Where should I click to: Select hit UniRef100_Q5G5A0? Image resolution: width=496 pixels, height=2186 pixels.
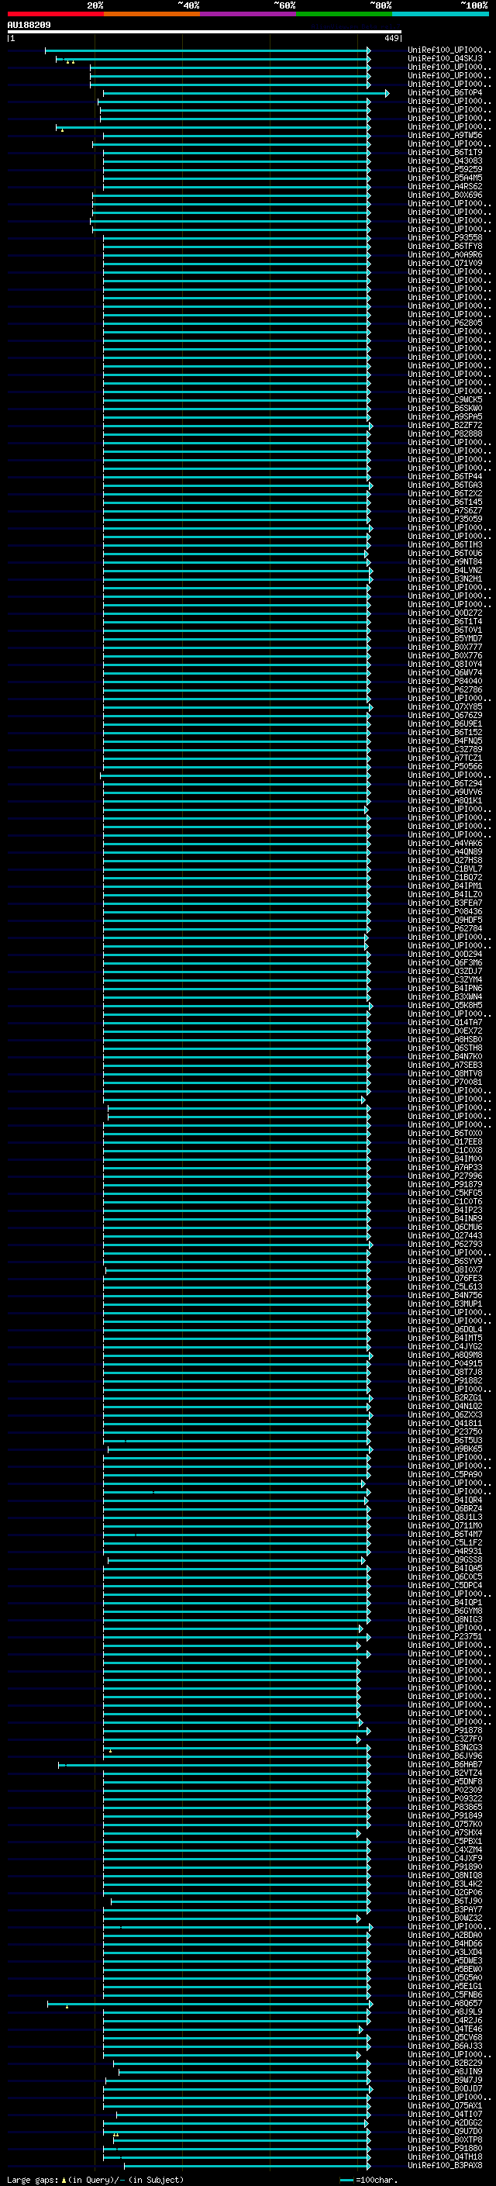click(445, 1977)
